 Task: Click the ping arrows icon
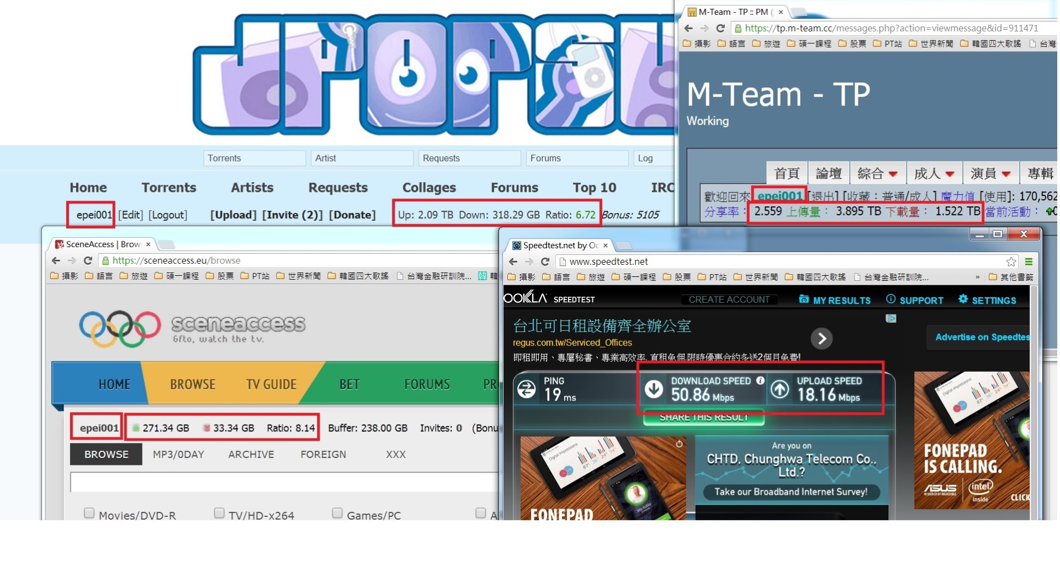527,389
